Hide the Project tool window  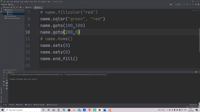coord(23,7)
